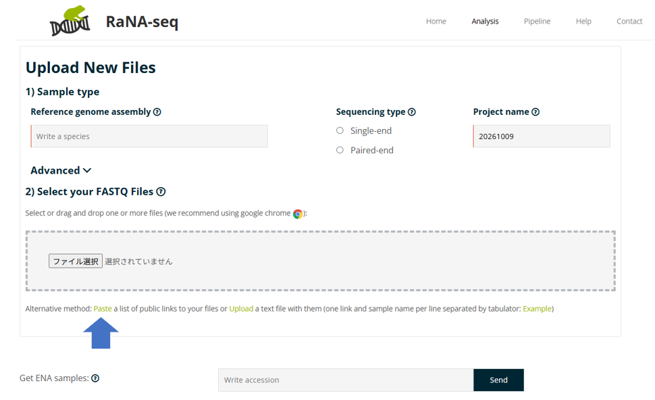Click the RaNA-seq site title

click(x=142, y=22)
